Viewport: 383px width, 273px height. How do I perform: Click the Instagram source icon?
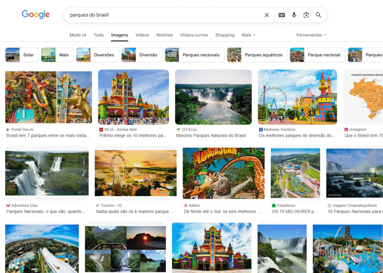[346, 129]
